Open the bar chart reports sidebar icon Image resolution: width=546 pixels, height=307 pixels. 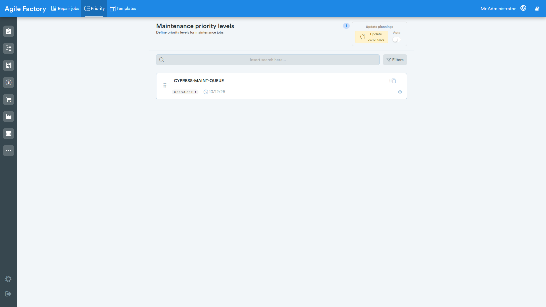[9, 134]
